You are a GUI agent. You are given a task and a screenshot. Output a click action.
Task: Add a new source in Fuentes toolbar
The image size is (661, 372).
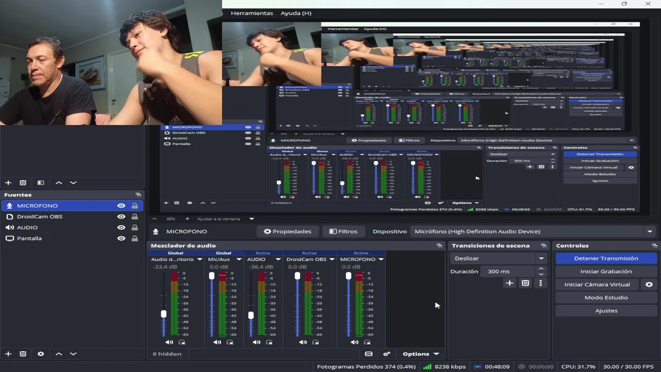click(8, 354)
